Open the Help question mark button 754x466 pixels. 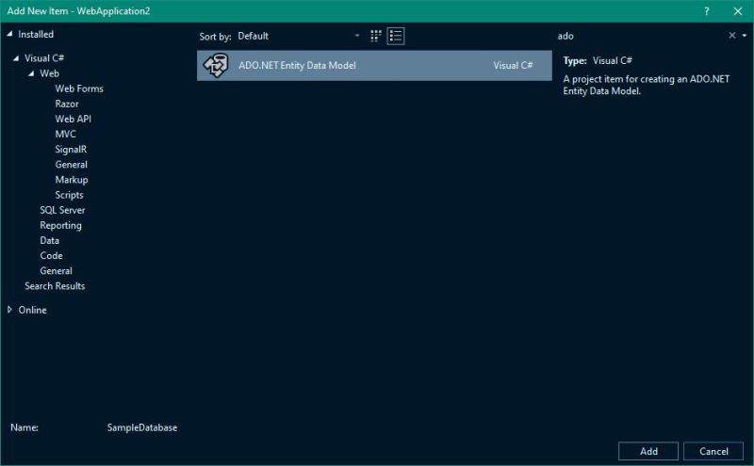(706, 11)
